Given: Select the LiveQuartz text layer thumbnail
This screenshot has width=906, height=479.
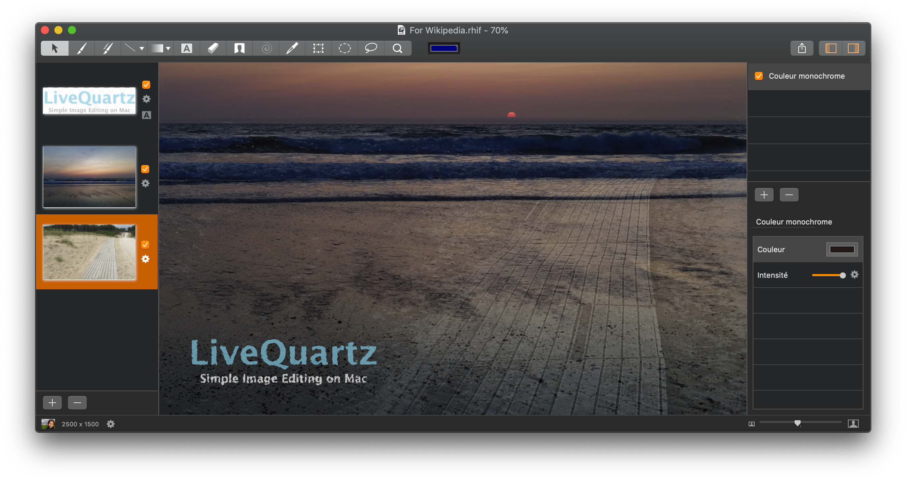Looking at the screenshot, I should 89,101.
